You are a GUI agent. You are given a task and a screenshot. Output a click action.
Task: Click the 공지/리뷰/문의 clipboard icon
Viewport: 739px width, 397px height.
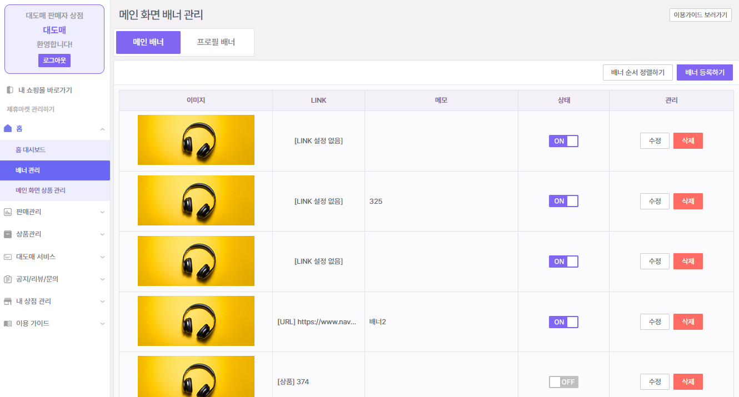coord(8,279)
